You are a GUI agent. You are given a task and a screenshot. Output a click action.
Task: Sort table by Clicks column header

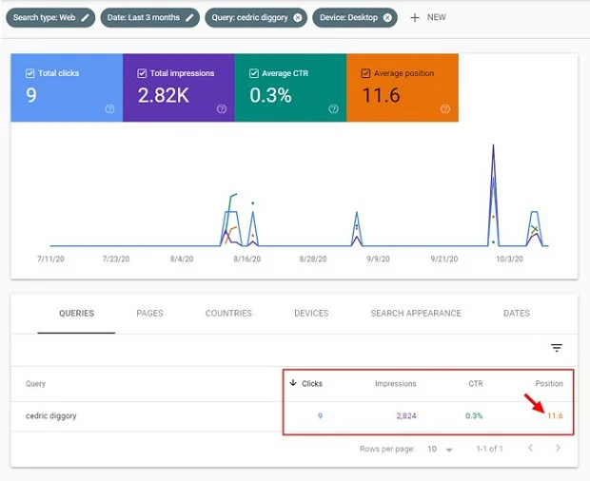[311, 383]
